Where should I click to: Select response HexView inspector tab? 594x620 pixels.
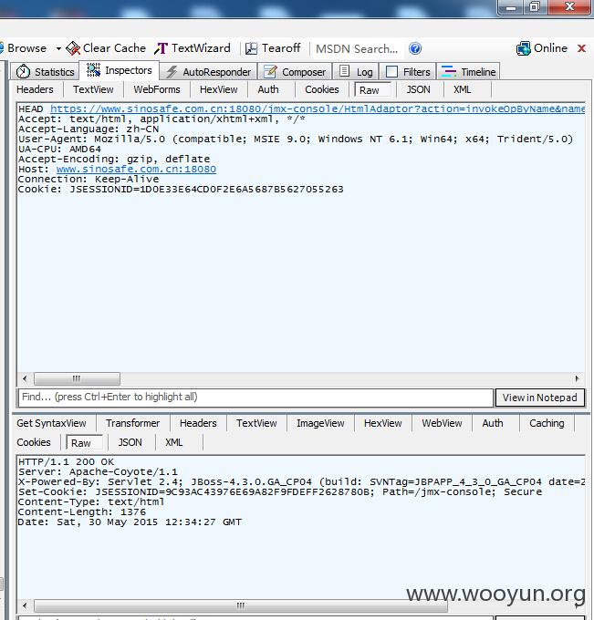[x=382, y=423]
